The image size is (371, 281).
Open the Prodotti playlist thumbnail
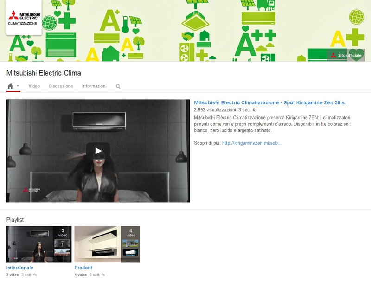(x=107, y=244)
